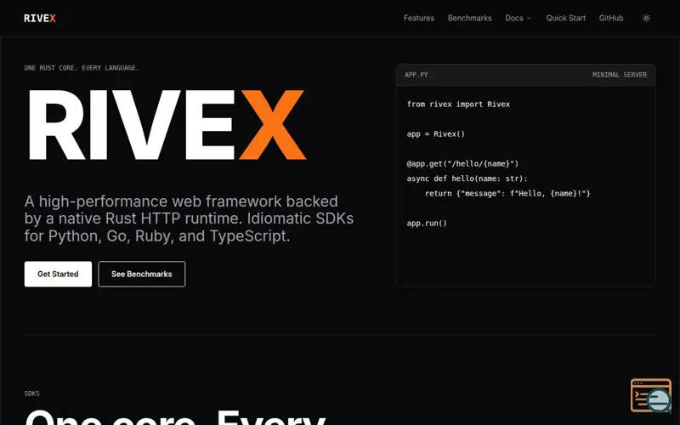This screenshot has height=425, width=680.
Task: Open the Quick Start nav link
Action: pos(565,18)
